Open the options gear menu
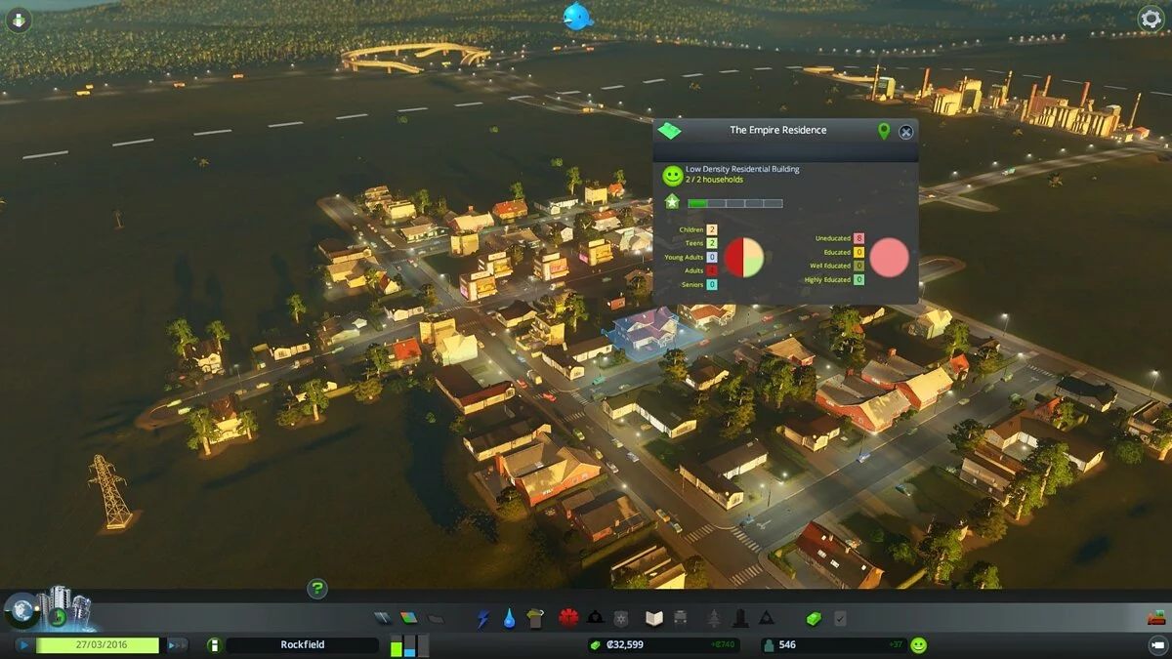The height and width of the screenshot is (659, 1172). 1151,18
